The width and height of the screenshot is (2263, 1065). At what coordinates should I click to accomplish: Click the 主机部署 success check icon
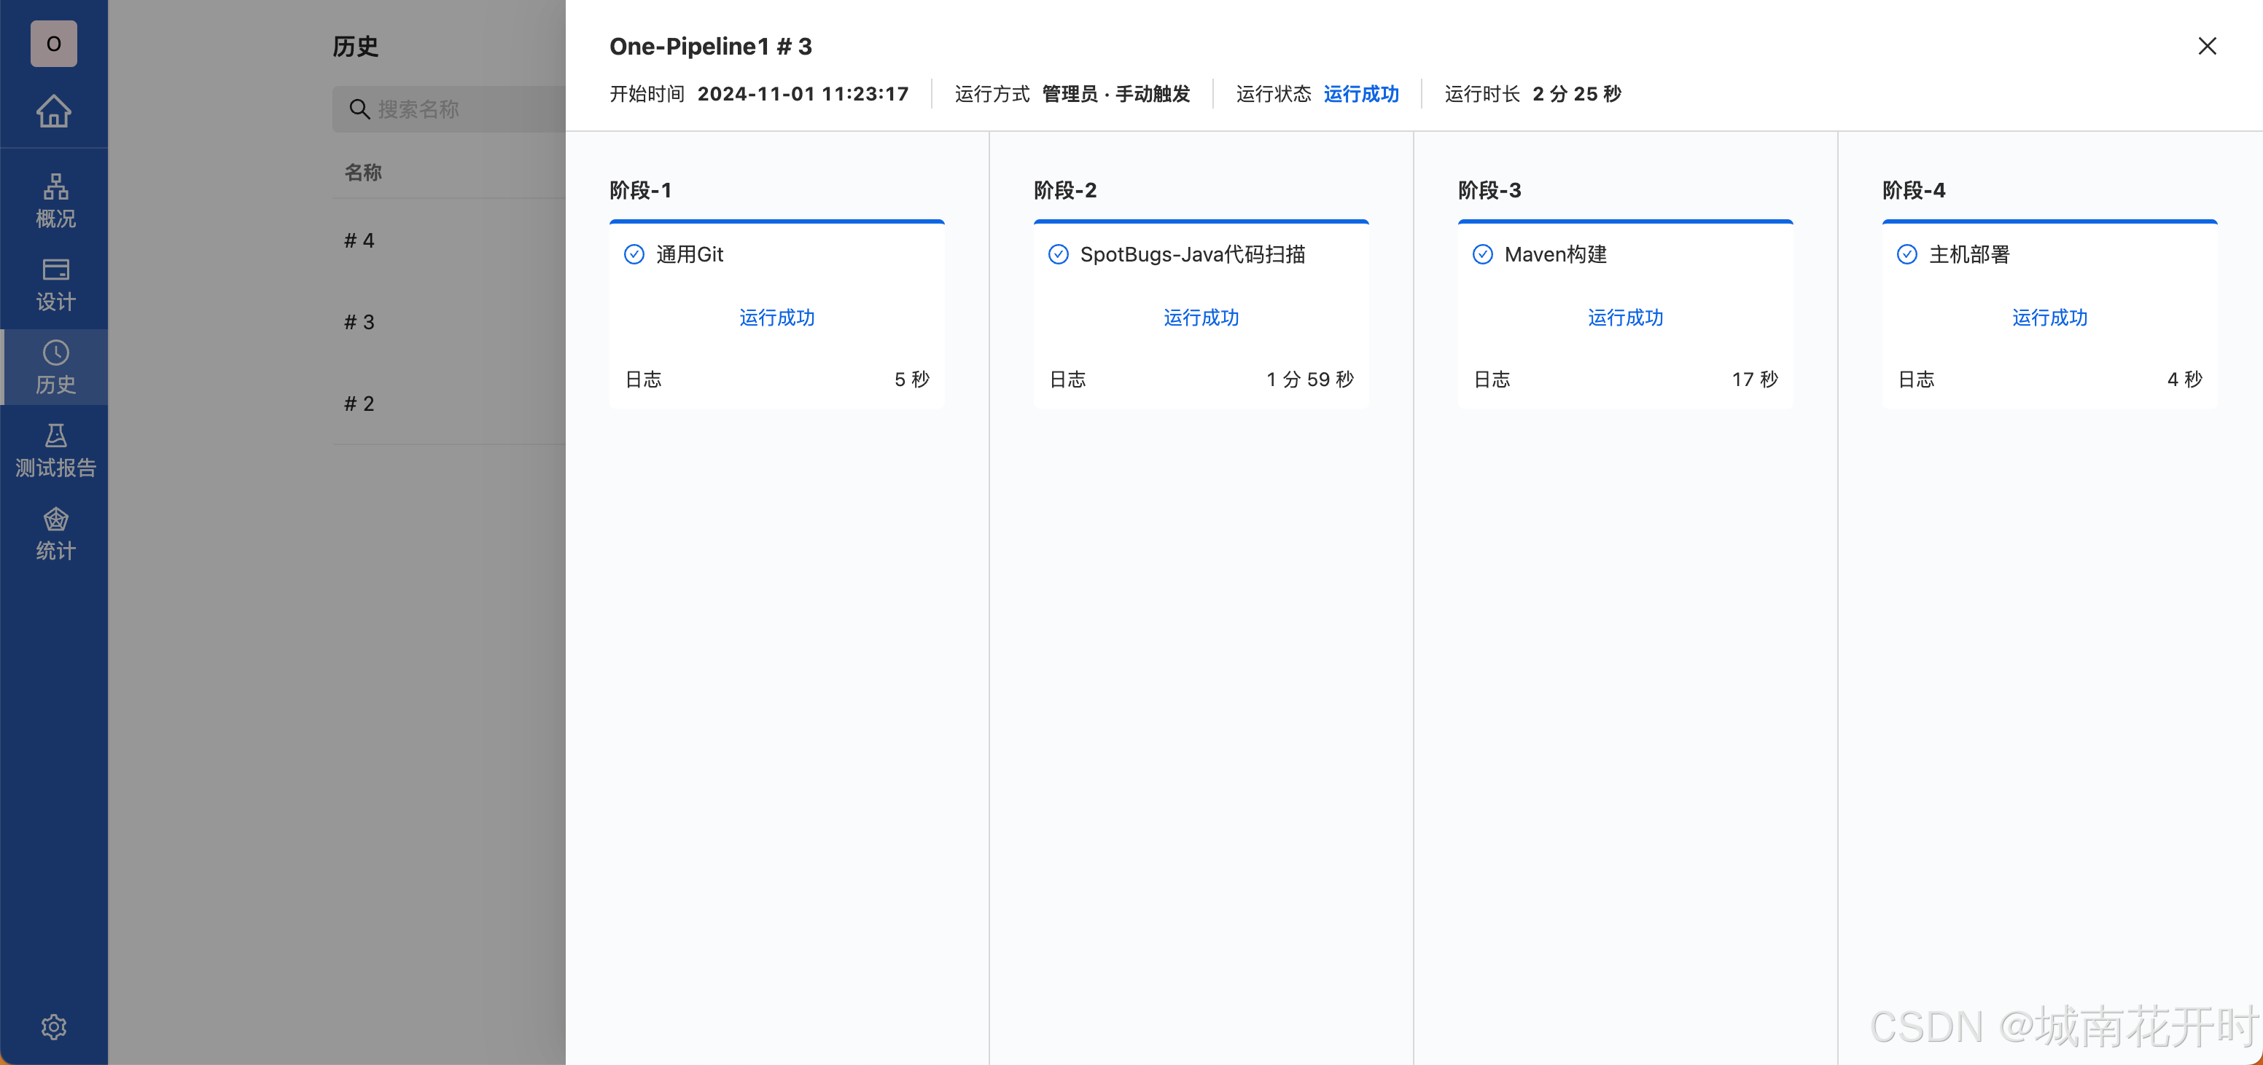click(x=1906, y=255)
